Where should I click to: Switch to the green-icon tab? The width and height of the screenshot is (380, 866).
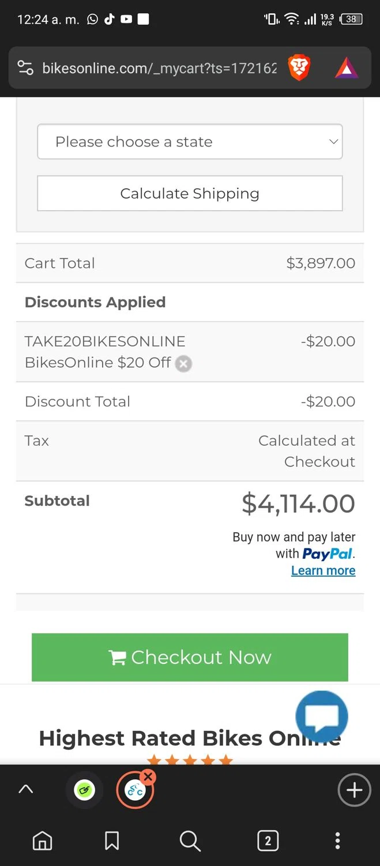pyautogui.click(x=84, y=790)
